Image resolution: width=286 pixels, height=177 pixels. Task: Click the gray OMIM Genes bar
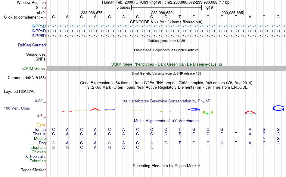(166, 69)
